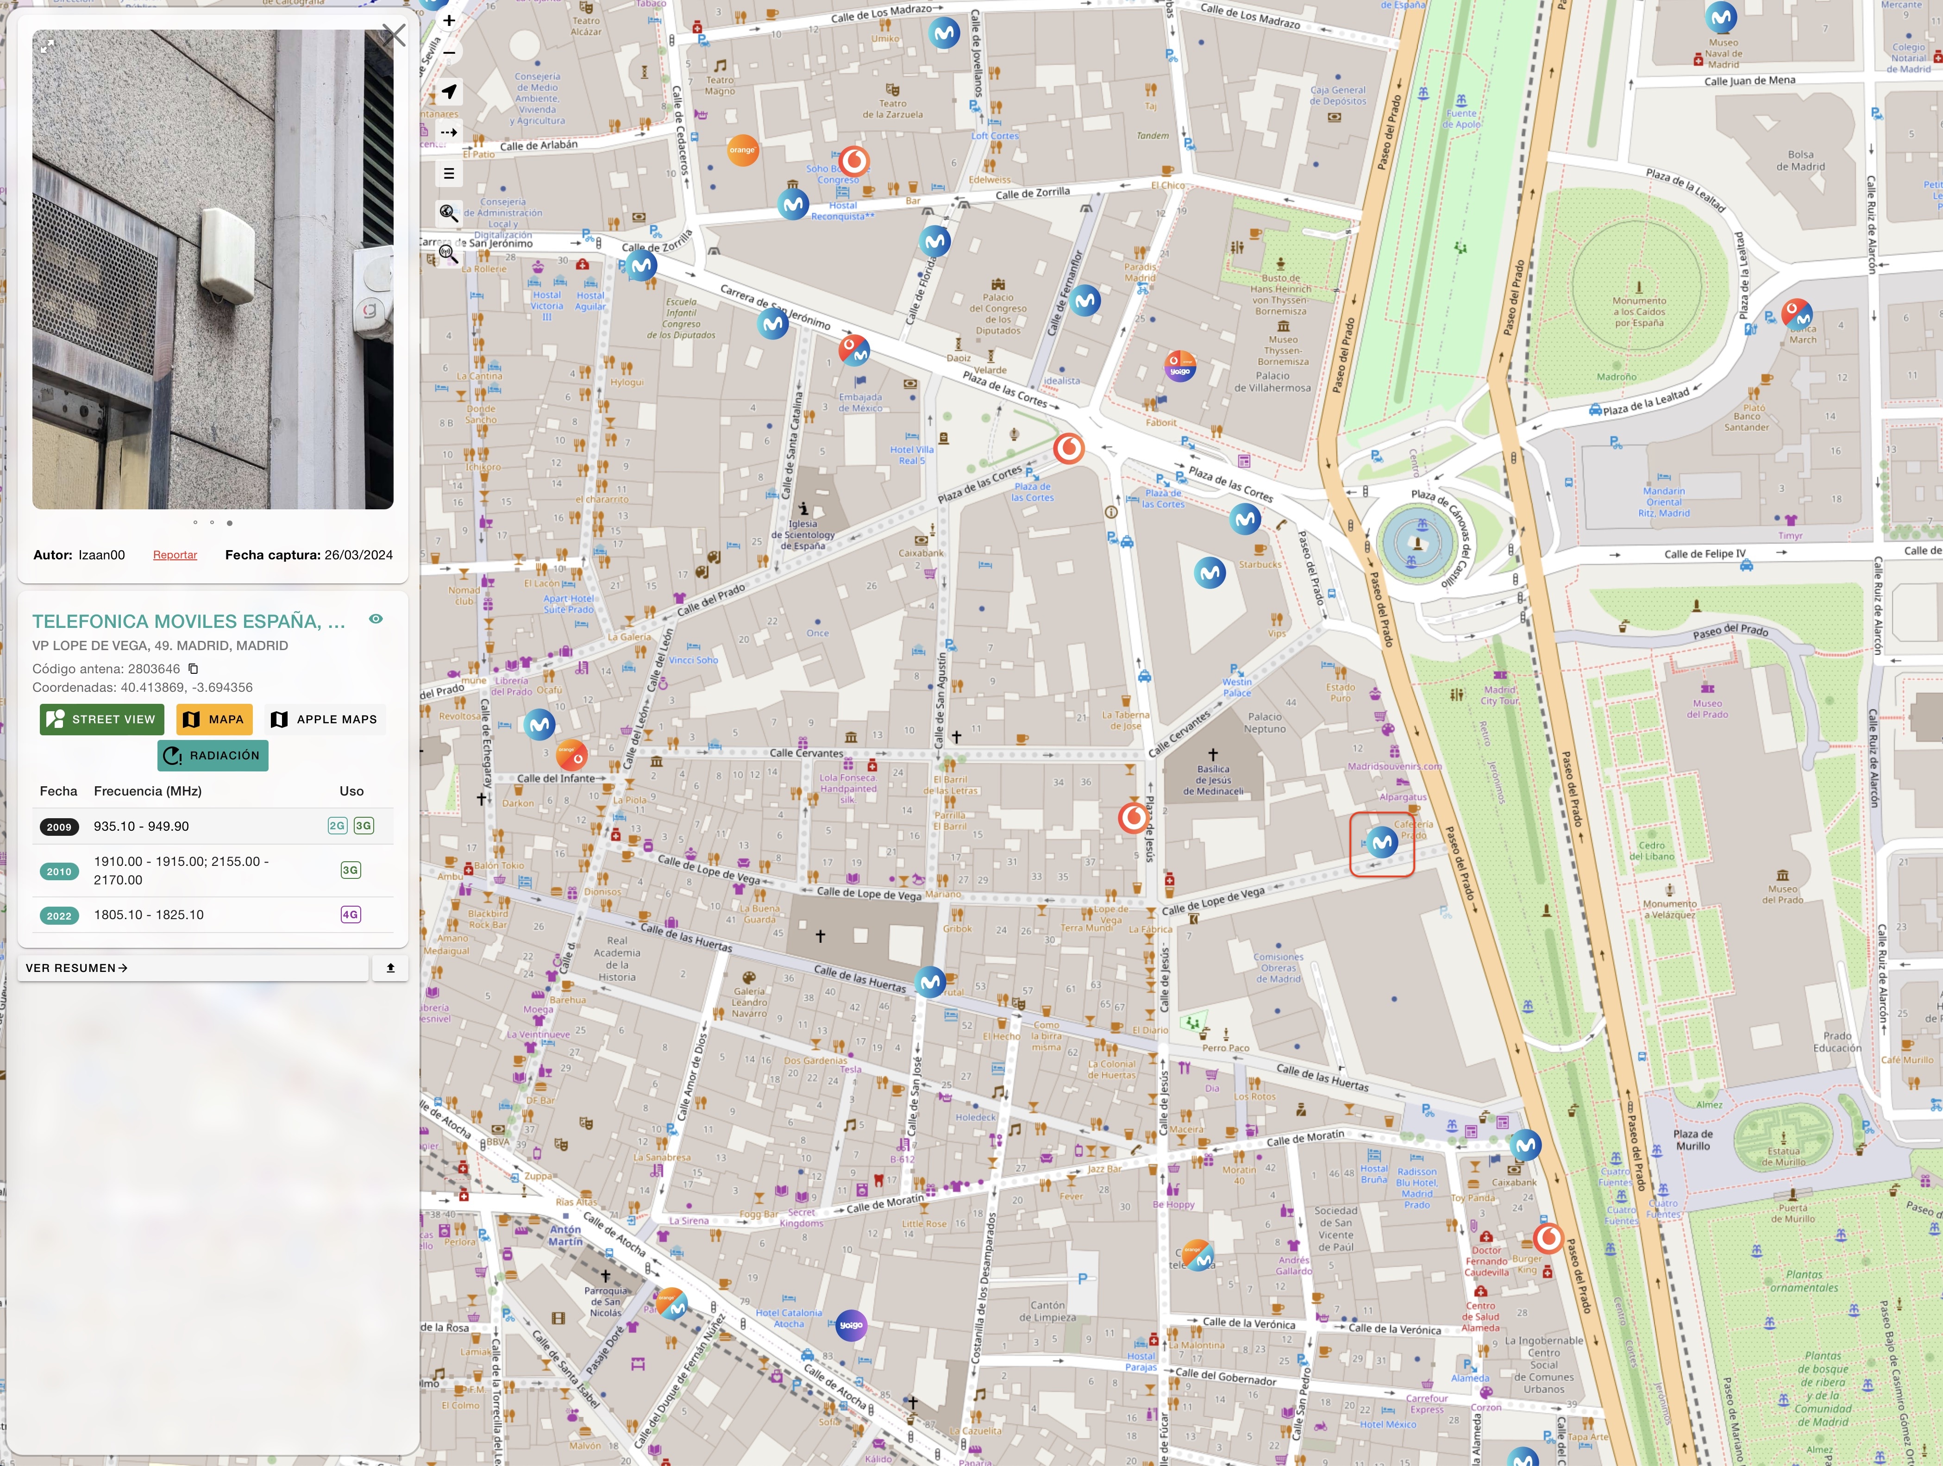Screen dimensions: 1943x1466
Task: Expand antenna photo to fullscreen
Action: pyautogui.click(x=47, y=46)
